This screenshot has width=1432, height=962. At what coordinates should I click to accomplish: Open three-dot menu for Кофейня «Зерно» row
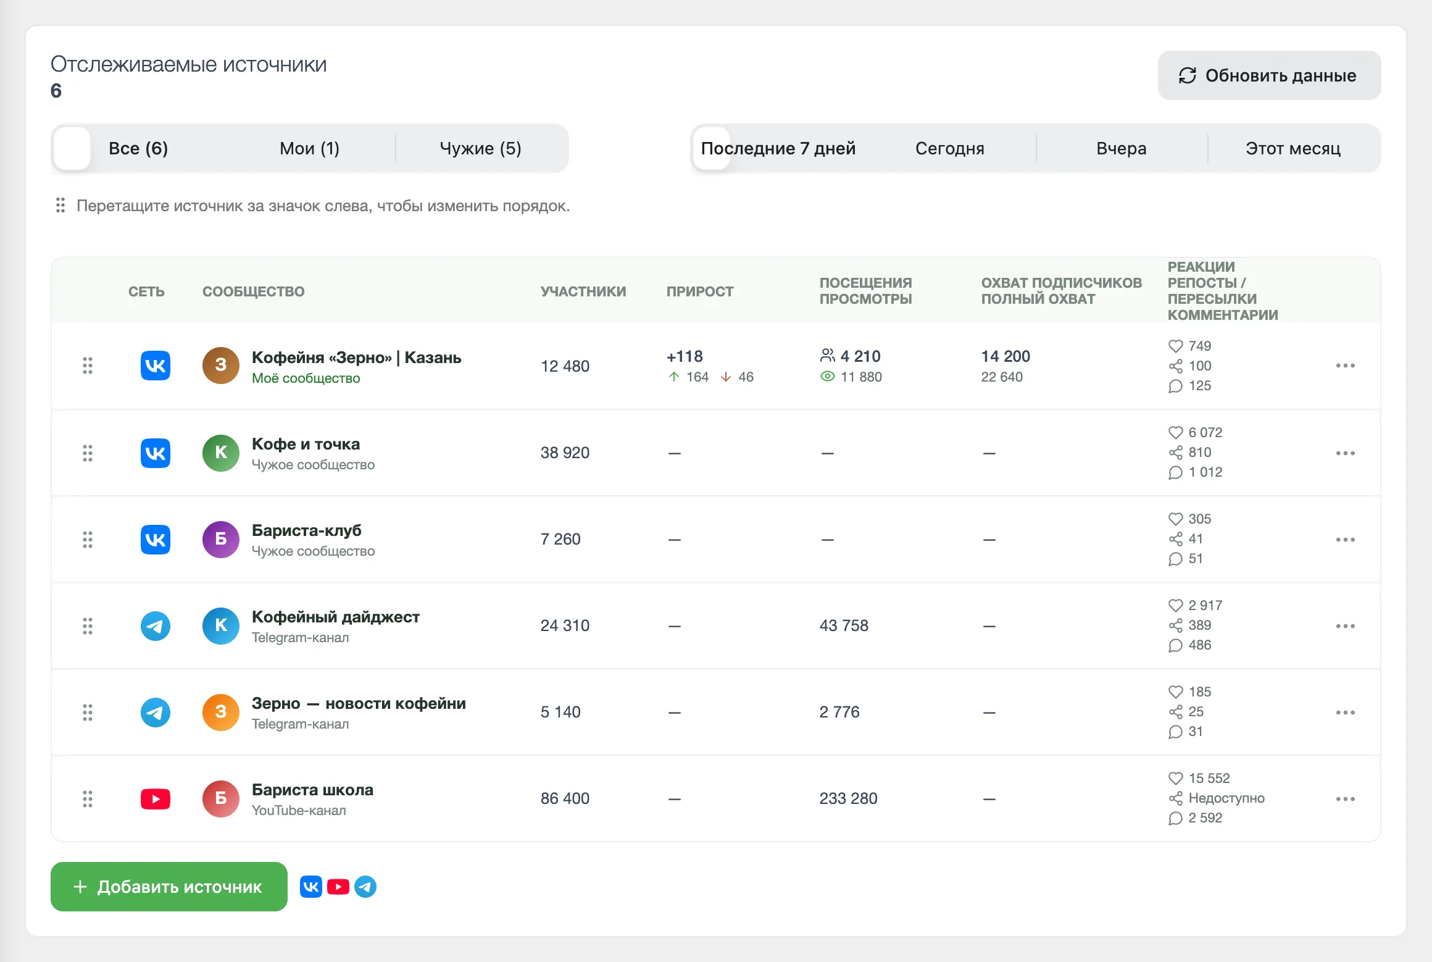click(x=1345, y=366)
